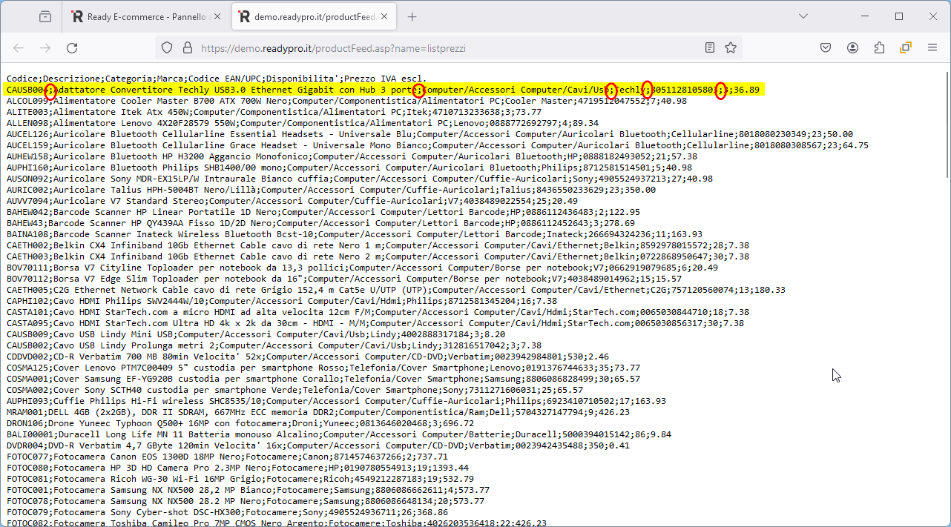The width and height of the screenshot is (951, 527).
Task: Switch to the Ready E-commerce - Pannello tab
Action: [x=148, y=16]
